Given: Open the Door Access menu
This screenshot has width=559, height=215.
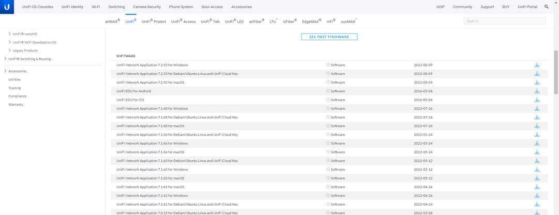Looking at the screenshot, I should click(212, 7).
